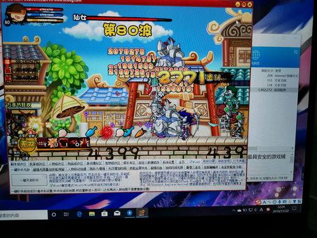Viewport: 317px width, 238px height.
Task: Activate the Y skill icon
Action: point(42,142)
